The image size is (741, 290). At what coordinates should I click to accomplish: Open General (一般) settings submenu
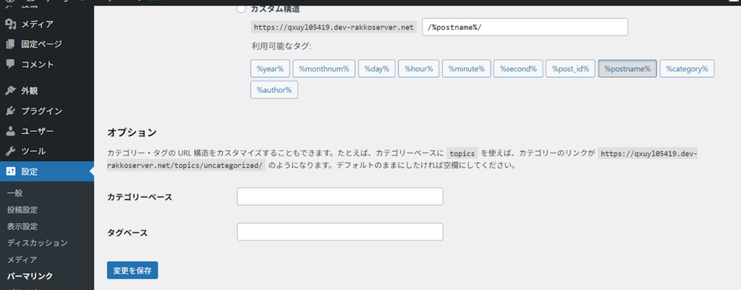[15, 194]
